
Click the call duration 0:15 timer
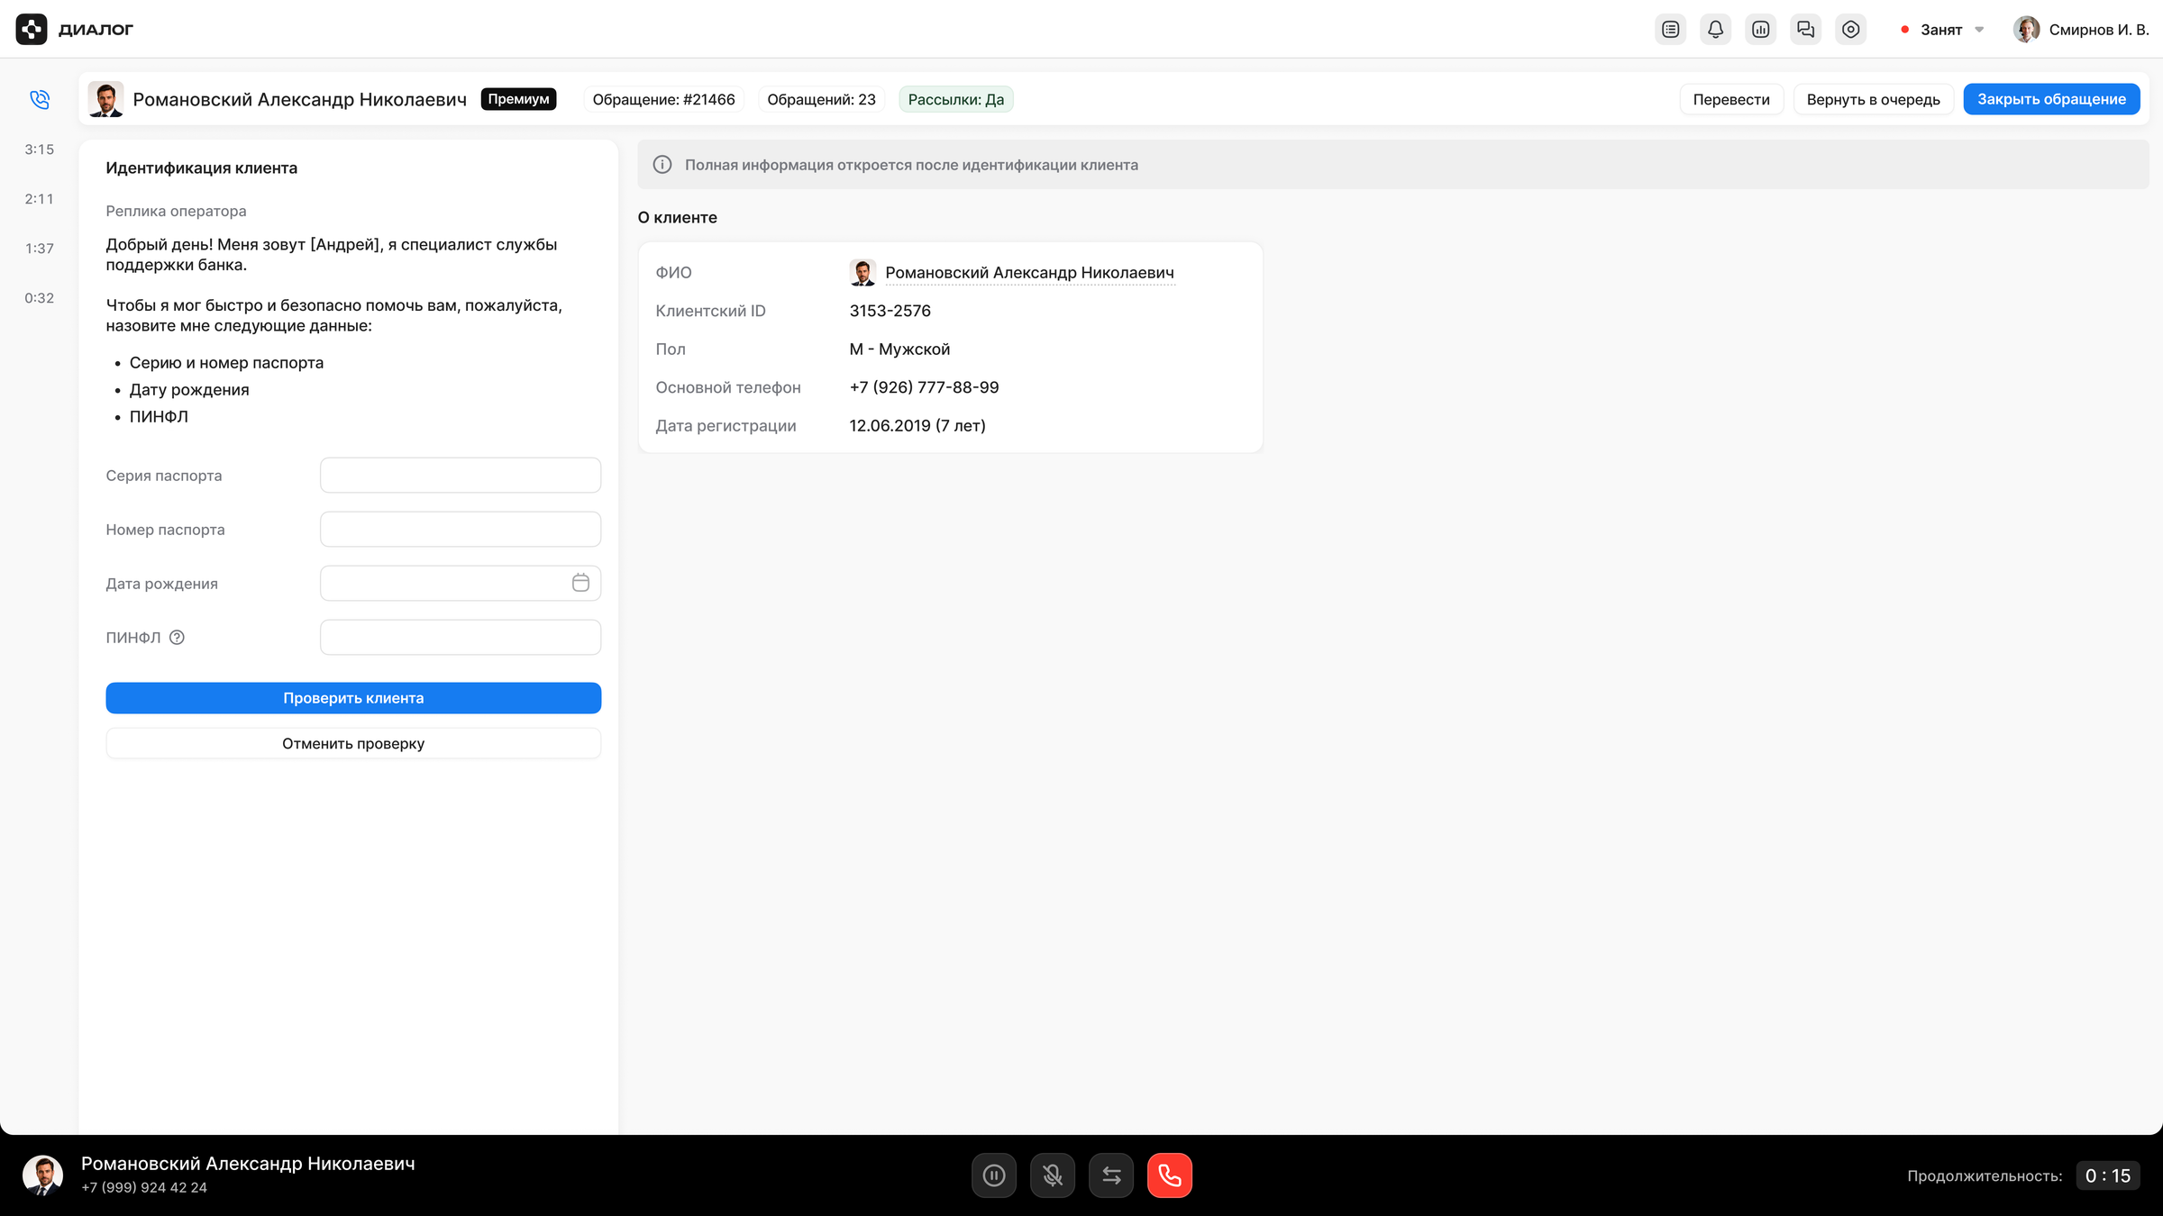[x=2108, y=1175]
